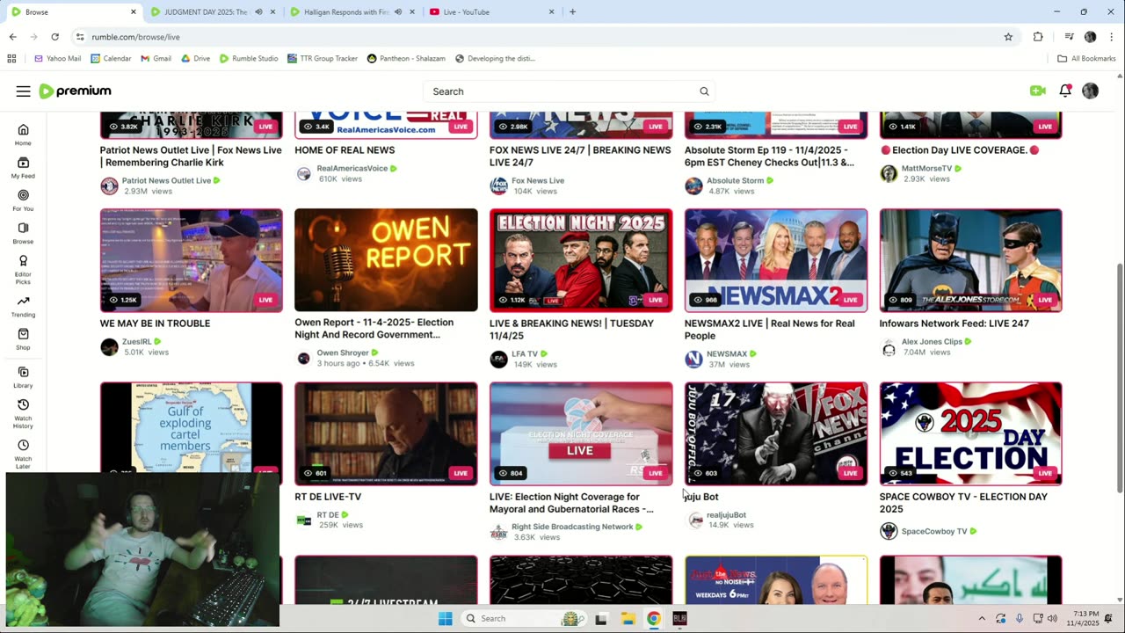Reload the page
The height and width of the screenshot is (633, 1125).
coord(54,37)
